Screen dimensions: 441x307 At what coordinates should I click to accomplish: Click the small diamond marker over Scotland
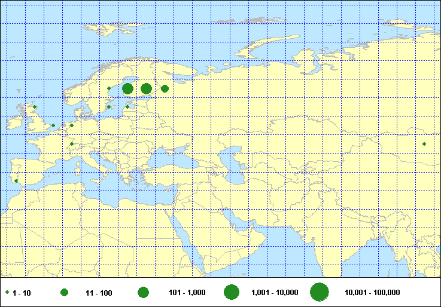coord(35,107)
